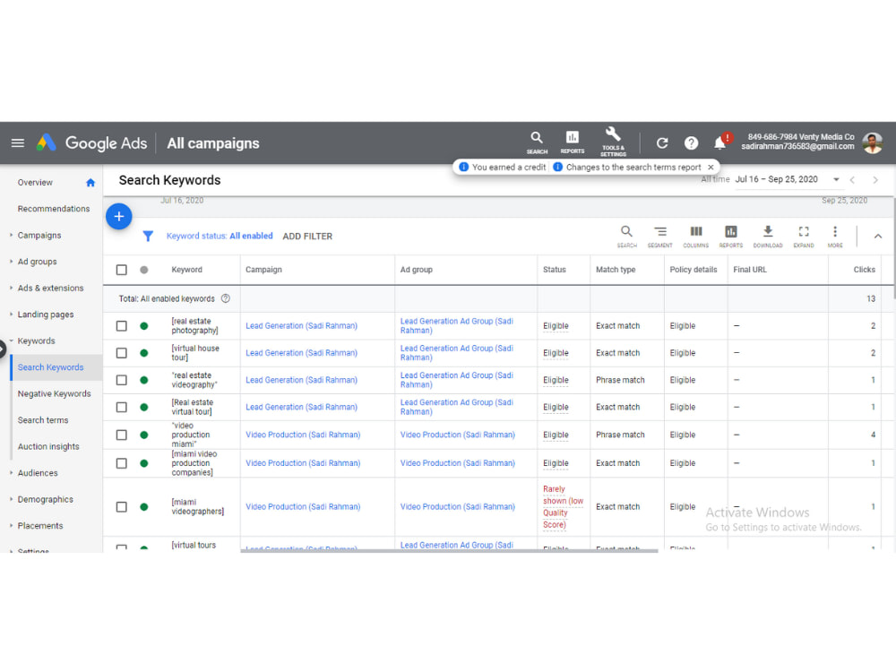
Task: Select the [virtual house tour] row checkbox
Action: [122, 353]
